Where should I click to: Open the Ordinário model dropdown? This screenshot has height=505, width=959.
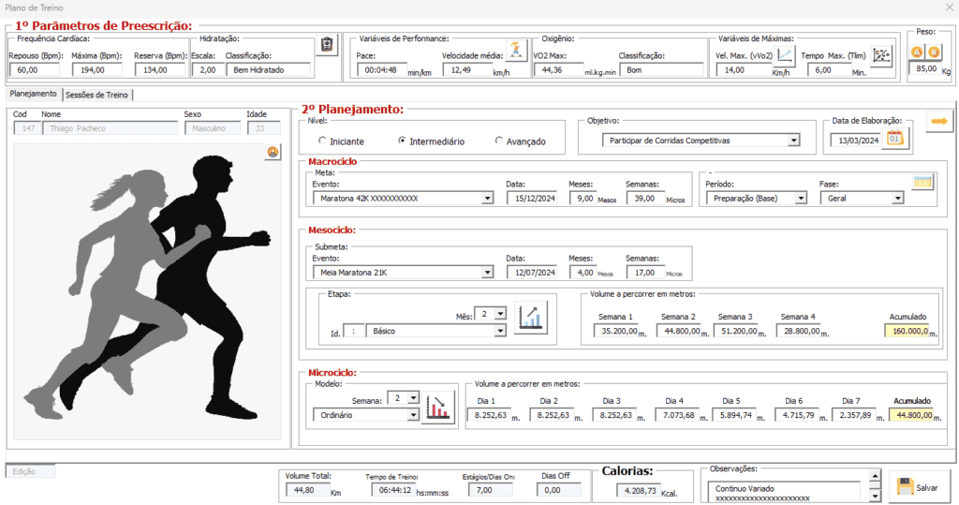pos(413,415)
